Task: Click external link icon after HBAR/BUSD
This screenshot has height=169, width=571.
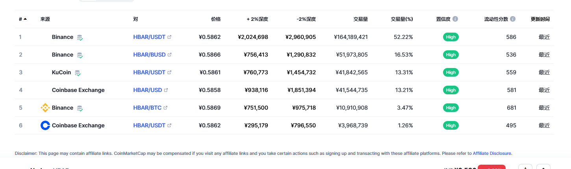Action: click(170, 55)
